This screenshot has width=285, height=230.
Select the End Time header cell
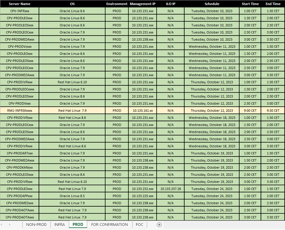pos(273,4)
